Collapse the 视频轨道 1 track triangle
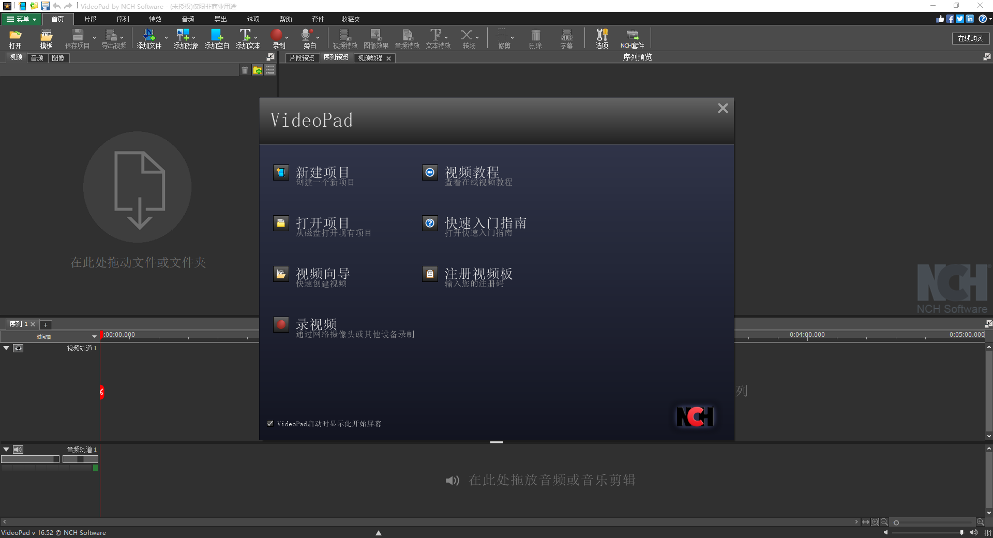Viewport: 993px width, 538px height. click(6, 348)
